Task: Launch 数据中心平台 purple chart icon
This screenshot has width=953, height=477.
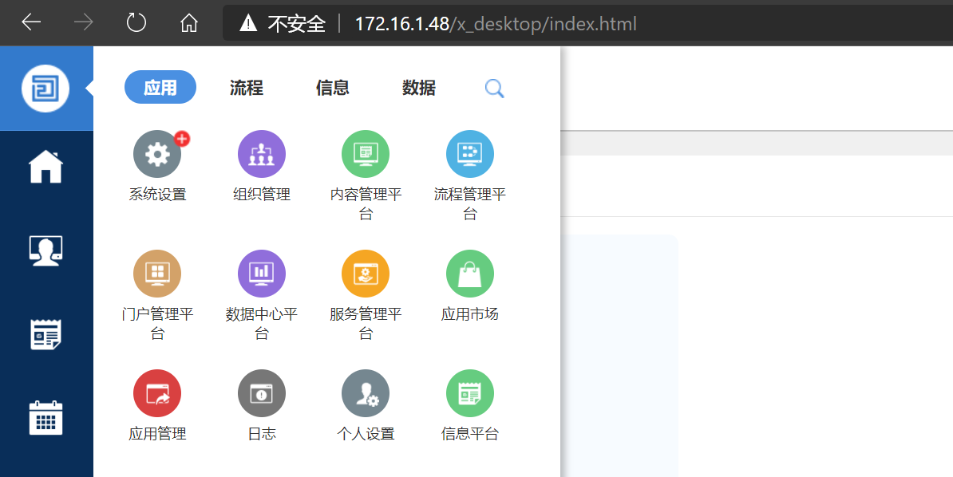Action: tap(262, 274)
